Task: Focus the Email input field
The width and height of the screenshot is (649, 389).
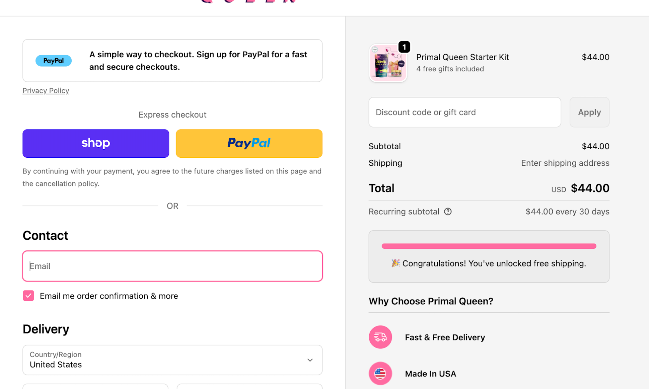Action: pyautogui.click(x=172, y=266)
